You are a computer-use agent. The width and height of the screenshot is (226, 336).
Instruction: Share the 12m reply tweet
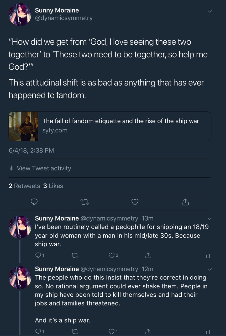tap(148, 332)
